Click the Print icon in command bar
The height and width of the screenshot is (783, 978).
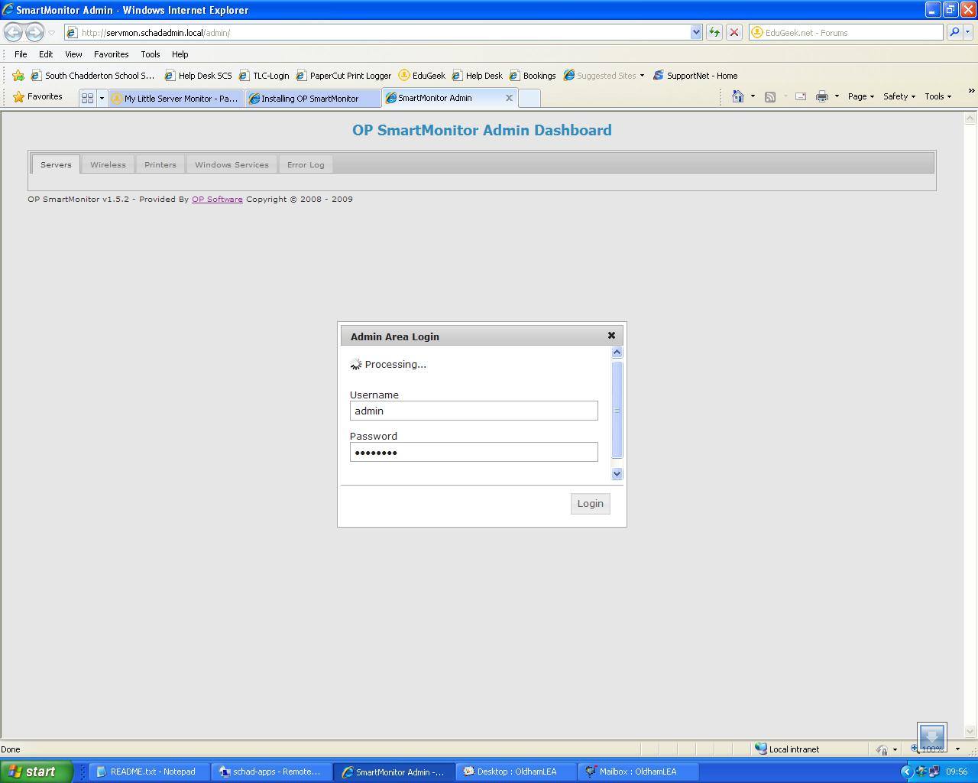coord(822,96)
